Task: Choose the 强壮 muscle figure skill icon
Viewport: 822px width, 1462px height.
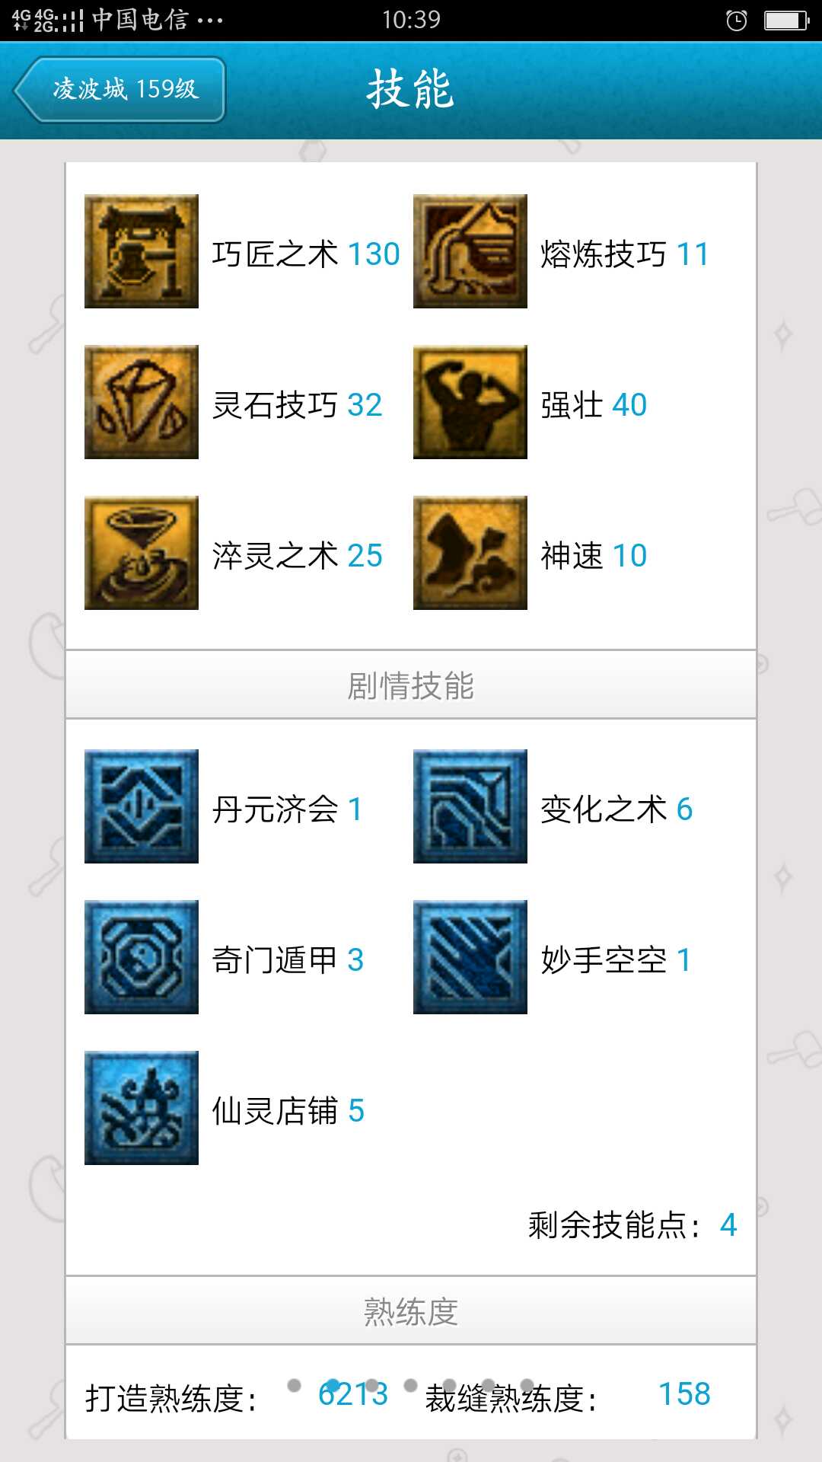Action: tap(470, 402)
